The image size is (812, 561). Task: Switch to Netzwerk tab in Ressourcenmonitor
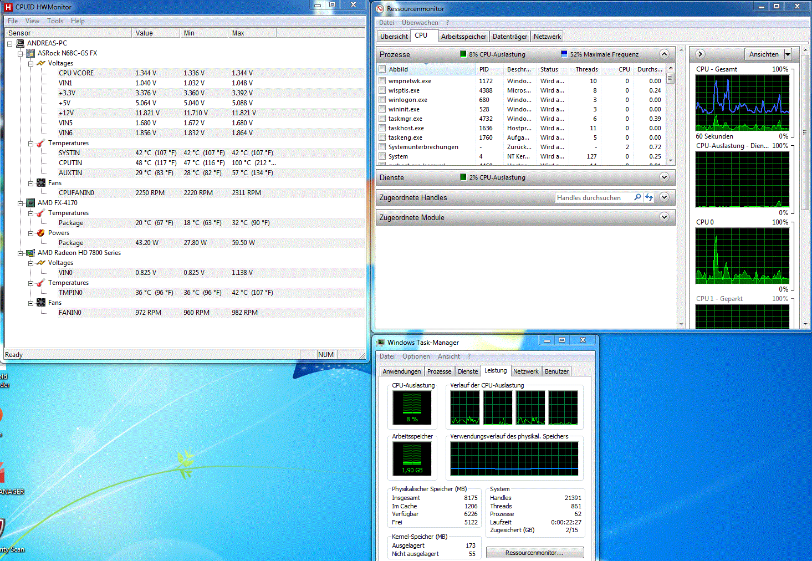pyautogui.click(x=547, y=37)
